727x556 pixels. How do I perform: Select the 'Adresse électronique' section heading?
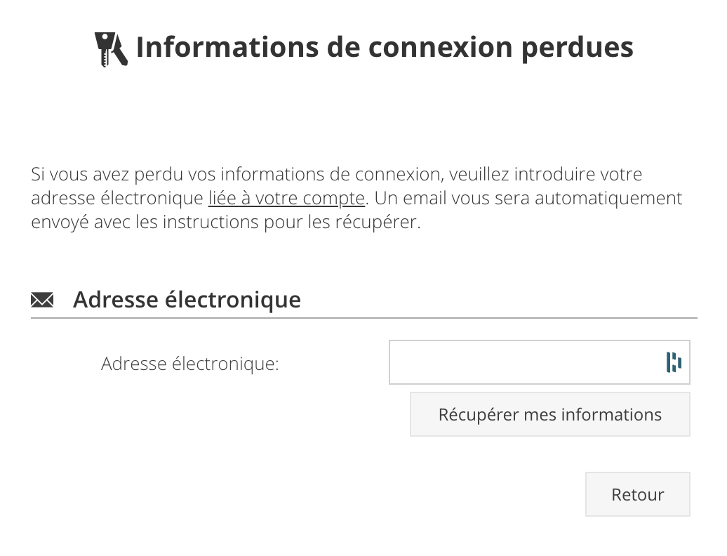tap(187, 300)
